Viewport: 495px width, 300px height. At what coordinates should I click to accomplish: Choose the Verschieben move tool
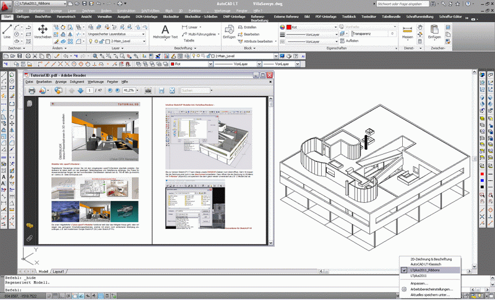[x=43, y=32]
